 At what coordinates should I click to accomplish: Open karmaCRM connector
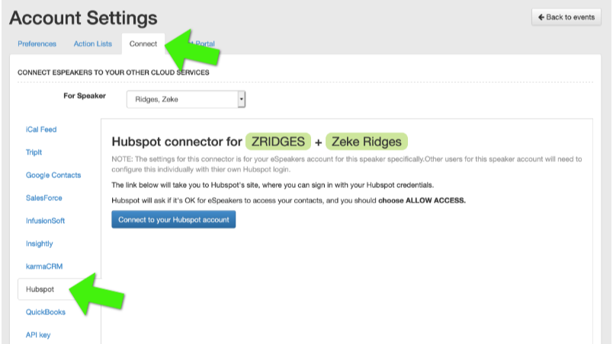point(43,266)
